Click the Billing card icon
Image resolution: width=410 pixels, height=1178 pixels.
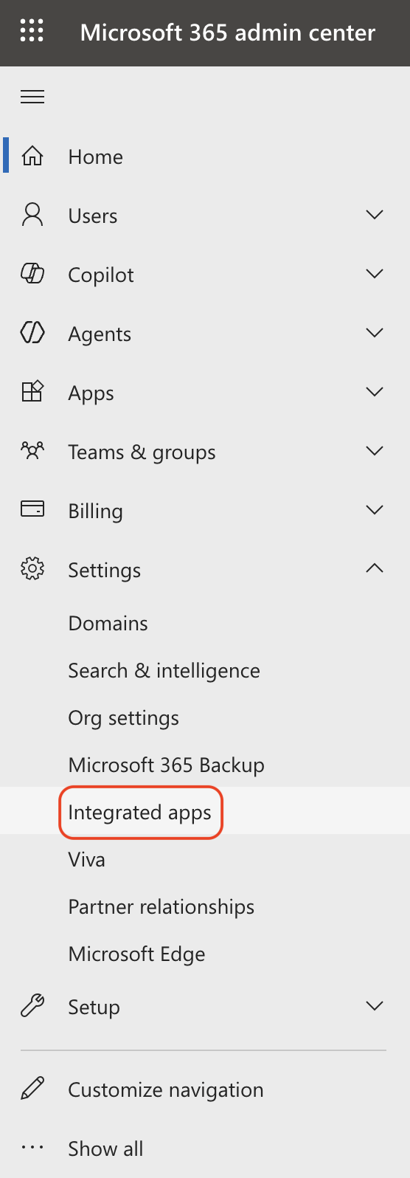coord(32,509)
